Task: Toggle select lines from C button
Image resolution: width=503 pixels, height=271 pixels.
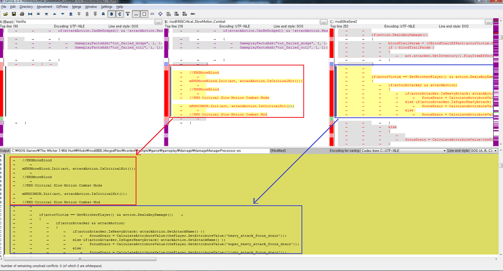Action: tap(120, 14)
